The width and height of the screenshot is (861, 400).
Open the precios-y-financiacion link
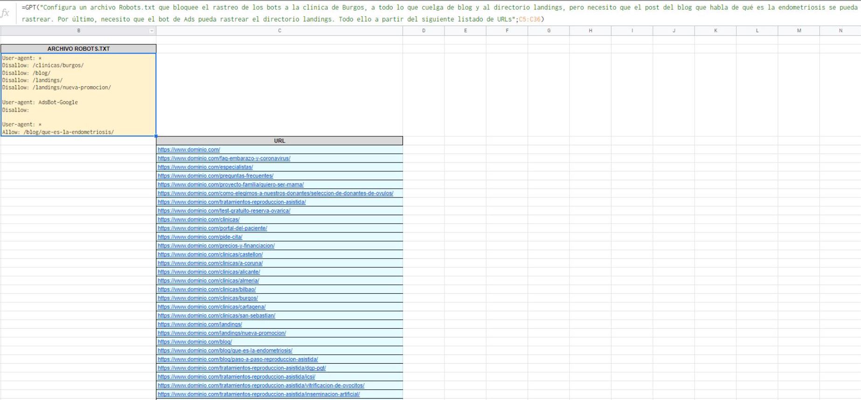tap(216, 246)
